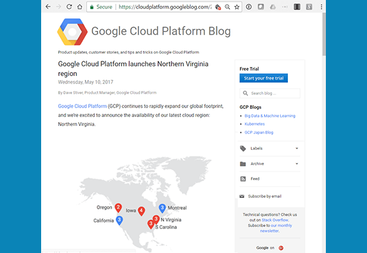Screen dimensions: 367x253
Task: Click the North America map image
Action: tap(145, 204)
